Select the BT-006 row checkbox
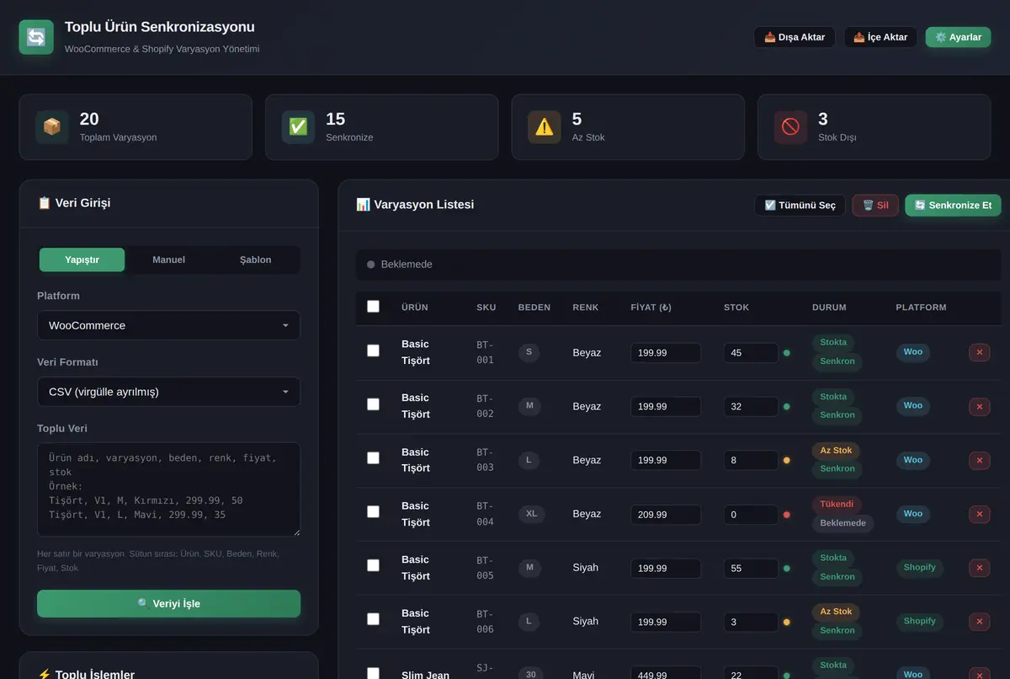 click(x=374, y=619)
